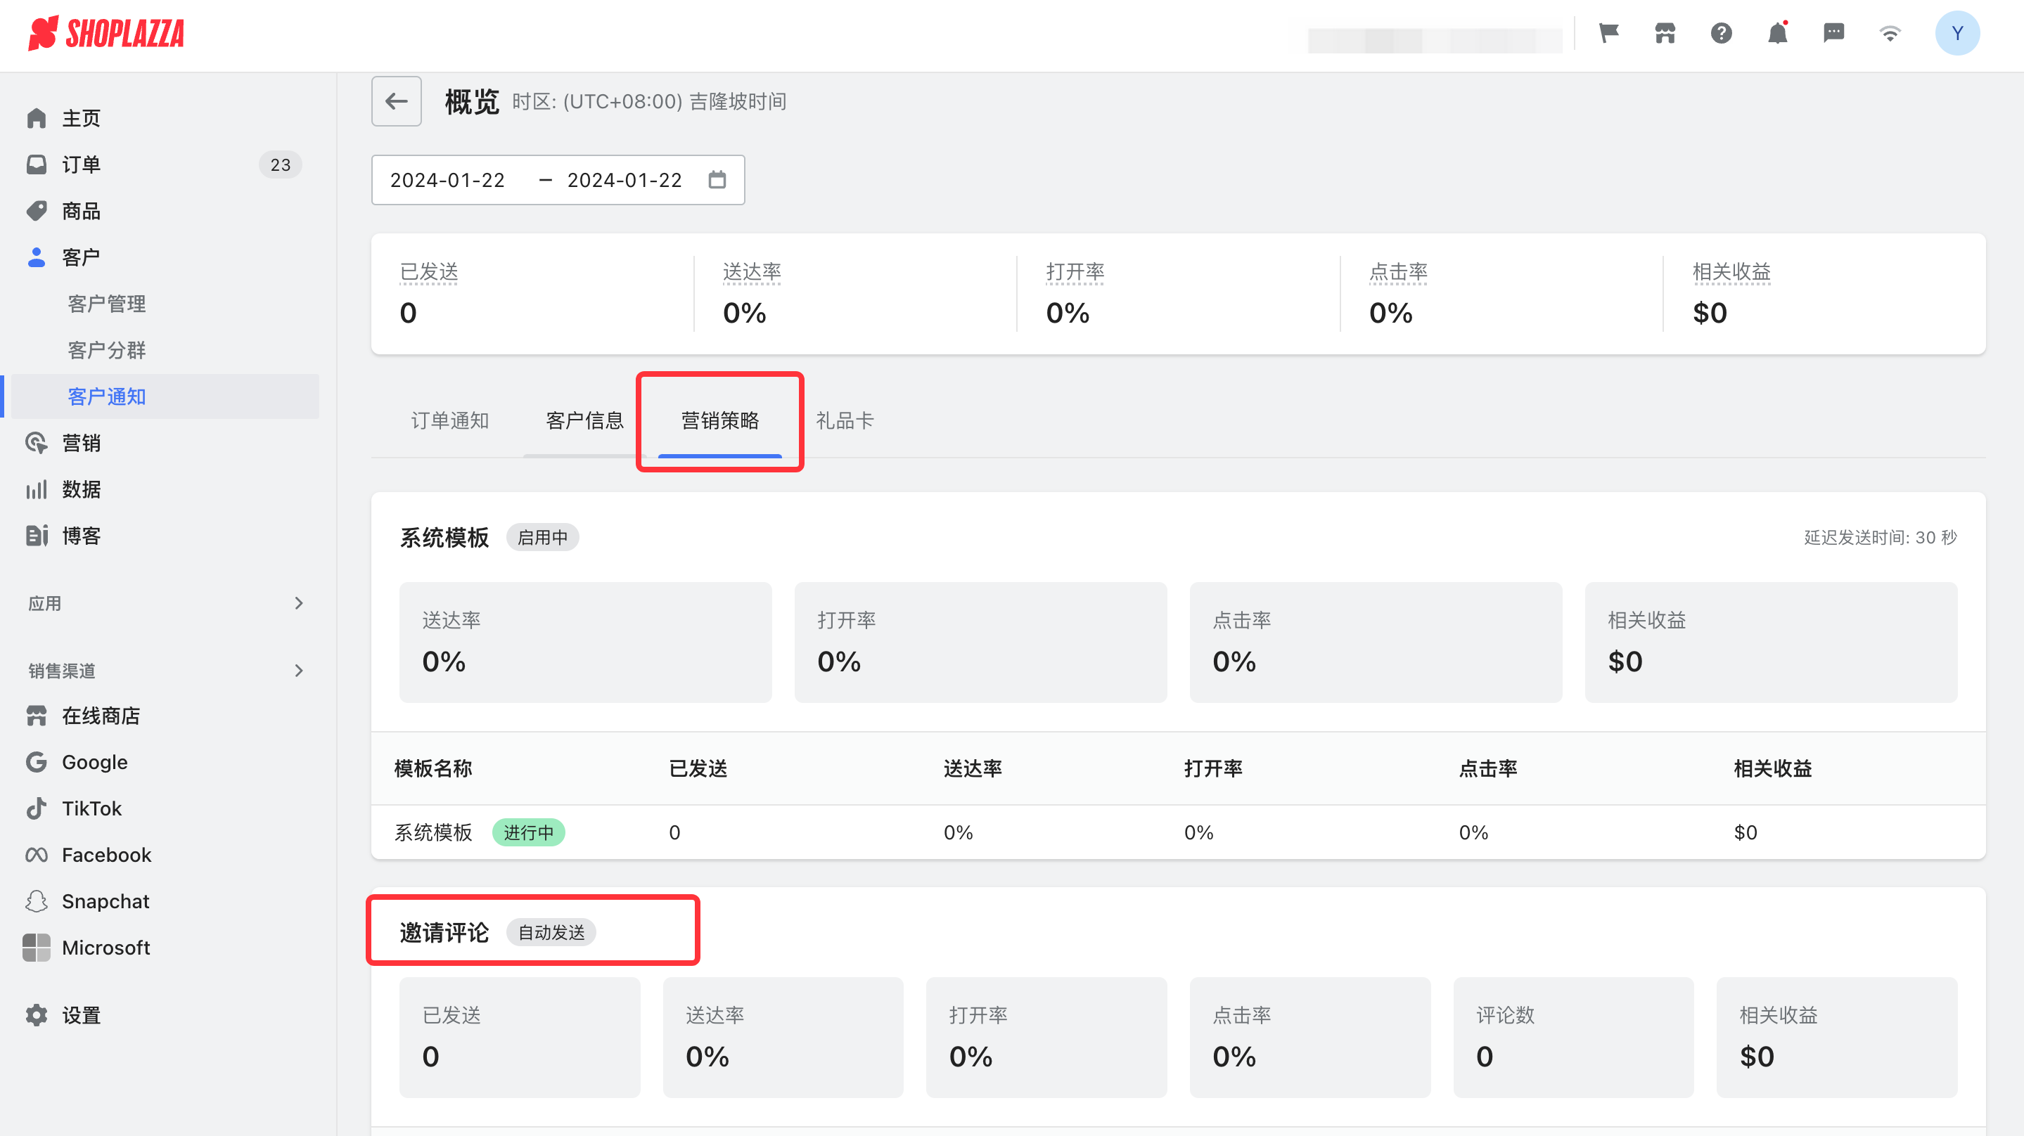The width and height of the screenshot is (2024, 1136).
Task: Open the 博客 blog section
Action: [81, 535]
